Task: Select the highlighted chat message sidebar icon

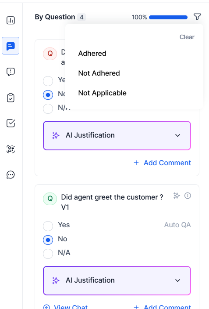Action: coord(11,46)
